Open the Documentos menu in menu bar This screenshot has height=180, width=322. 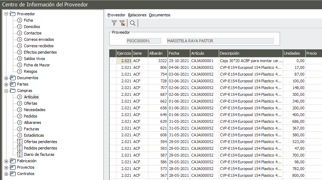pyautogui.click(x=159, y=15)
